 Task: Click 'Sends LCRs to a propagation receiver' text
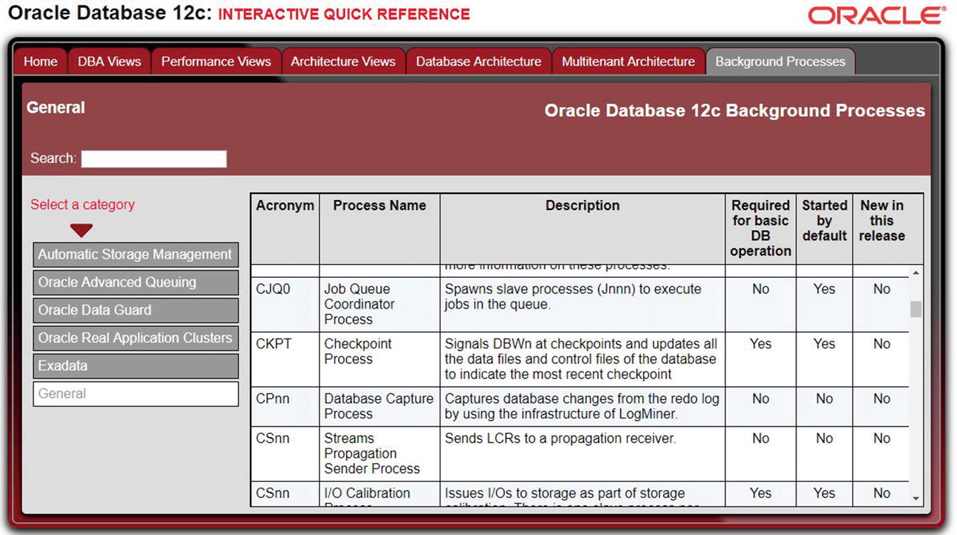pos(560,438)
